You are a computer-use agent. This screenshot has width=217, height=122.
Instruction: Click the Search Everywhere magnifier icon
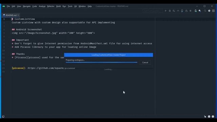[x=205, y=11]
